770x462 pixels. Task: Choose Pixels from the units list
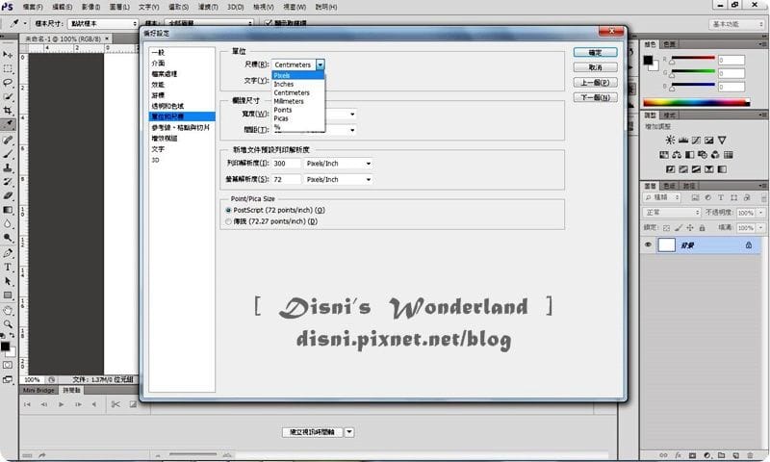click(x=298, y=76)
